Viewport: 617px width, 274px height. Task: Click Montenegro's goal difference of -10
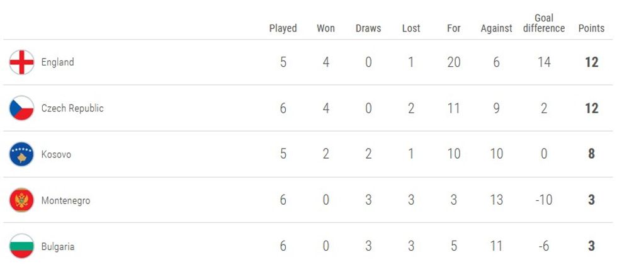pos(544,200)
